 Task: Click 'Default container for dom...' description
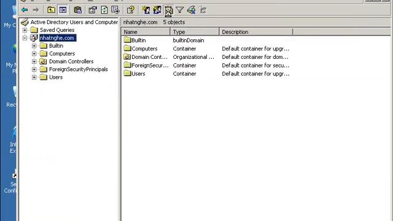(x=255, y=57)
